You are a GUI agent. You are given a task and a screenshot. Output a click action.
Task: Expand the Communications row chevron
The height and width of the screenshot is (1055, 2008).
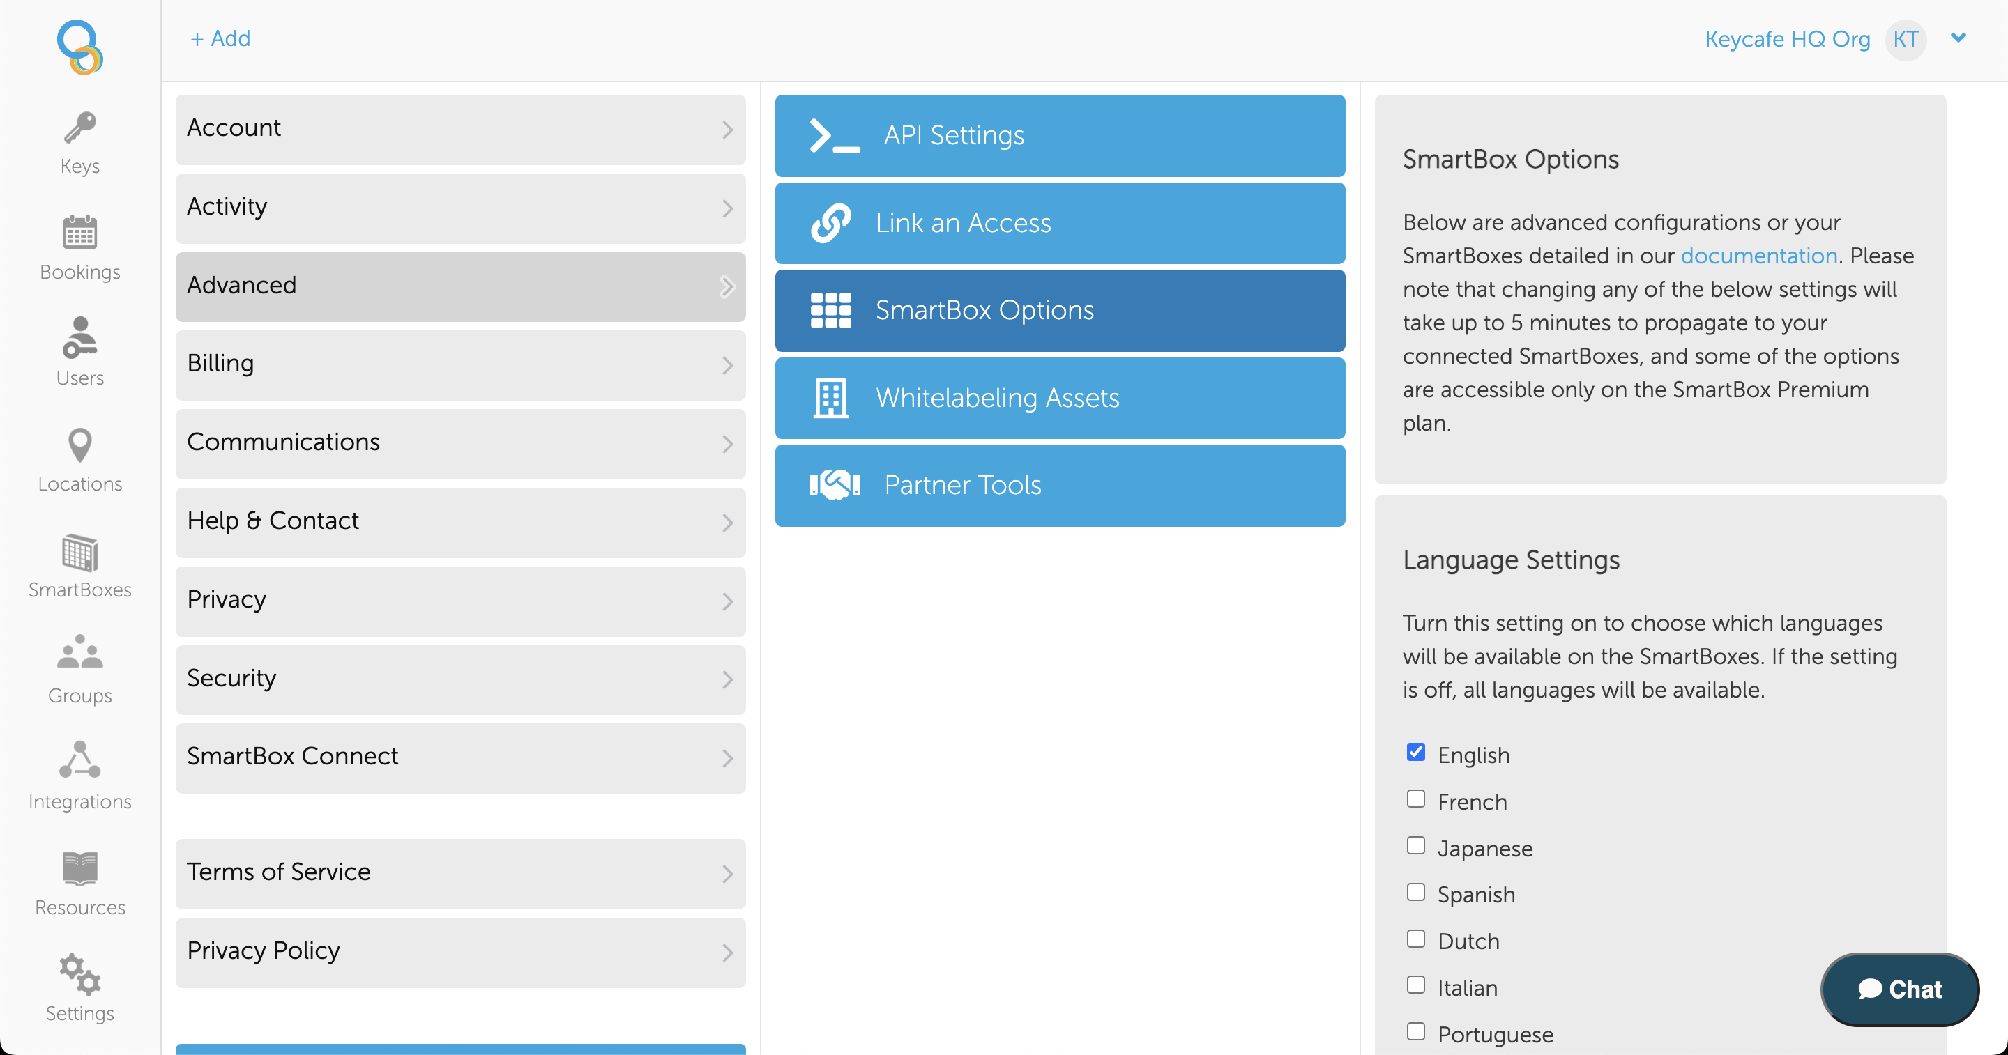tap(727, 444)
